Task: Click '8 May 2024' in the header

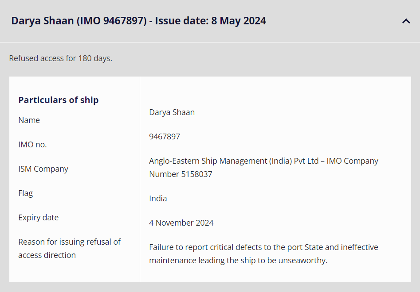Action: (239, 21)
